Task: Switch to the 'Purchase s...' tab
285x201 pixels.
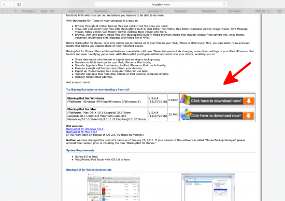Action: coord(28,11)
